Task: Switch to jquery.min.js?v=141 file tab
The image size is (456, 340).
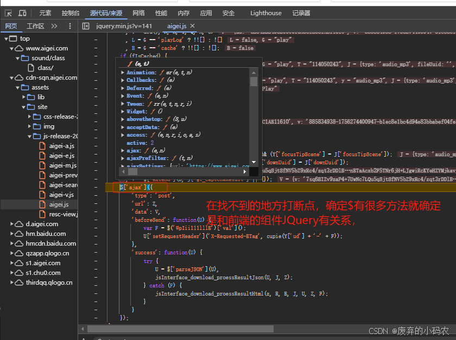Action: (124, 26)
